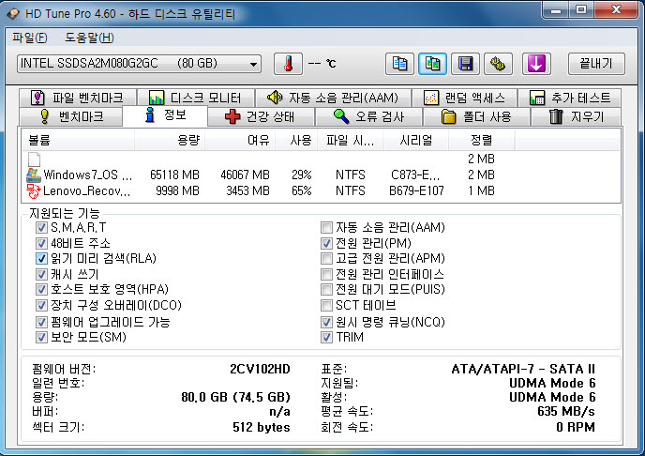Select the 46067 MB free space cell
Viewport: 645px width, 456px height.
click(x=246, y=175)
